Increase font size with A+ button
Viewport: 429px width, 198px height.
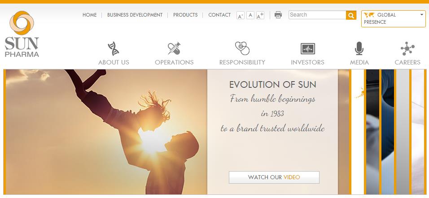pyautogui.click(x=260, y=16)
